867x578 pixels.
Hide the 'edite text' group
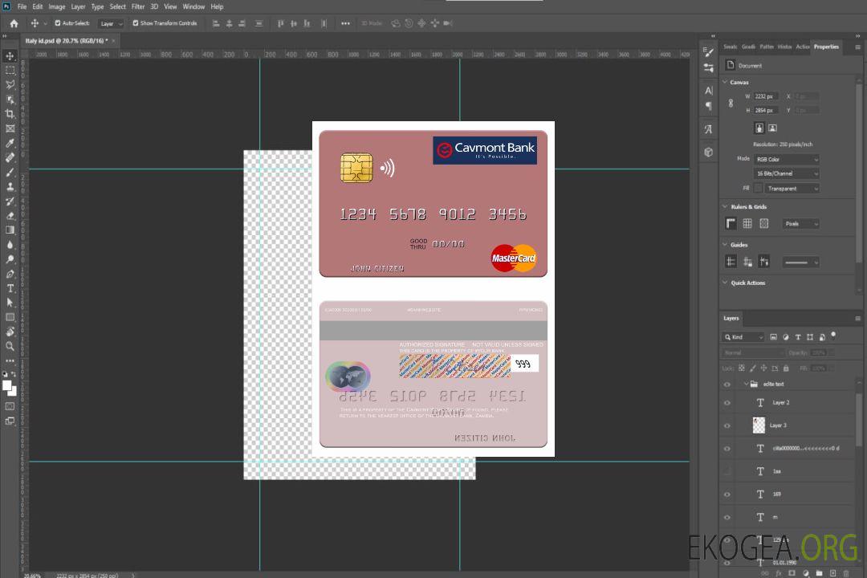(727, 385)
